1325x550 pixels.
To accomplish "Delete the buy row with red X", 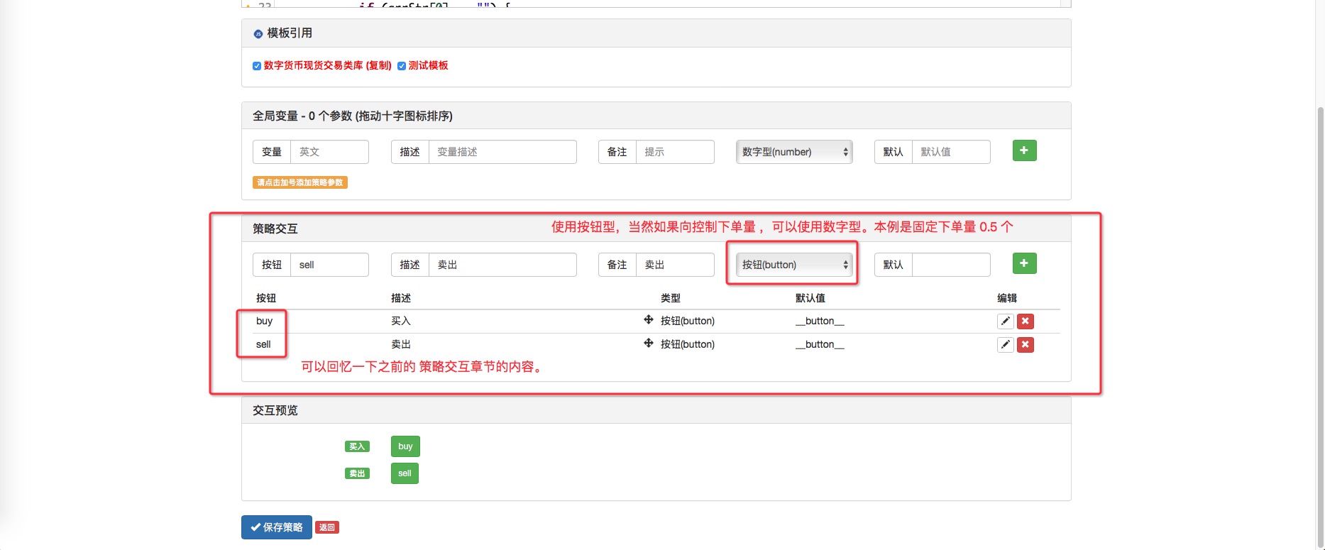I will (1026, 321).
